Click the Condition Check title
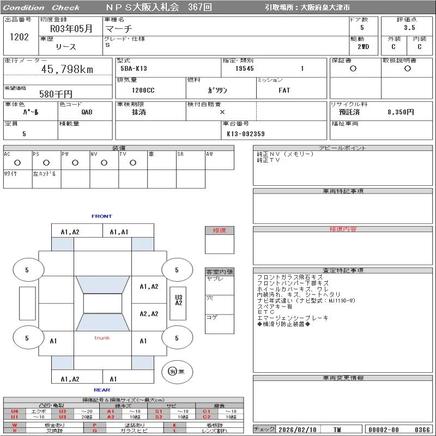 (41, 8)
